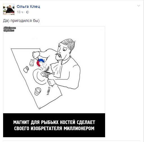Image resolution: width=144 pixels, height=142 pixels.
Task: Click the caption line СВОЕГО ИЗОБРЕТАТЕЛЯ МИЛЛИОНЕРОМ
Action: click(x=54, y=128)
